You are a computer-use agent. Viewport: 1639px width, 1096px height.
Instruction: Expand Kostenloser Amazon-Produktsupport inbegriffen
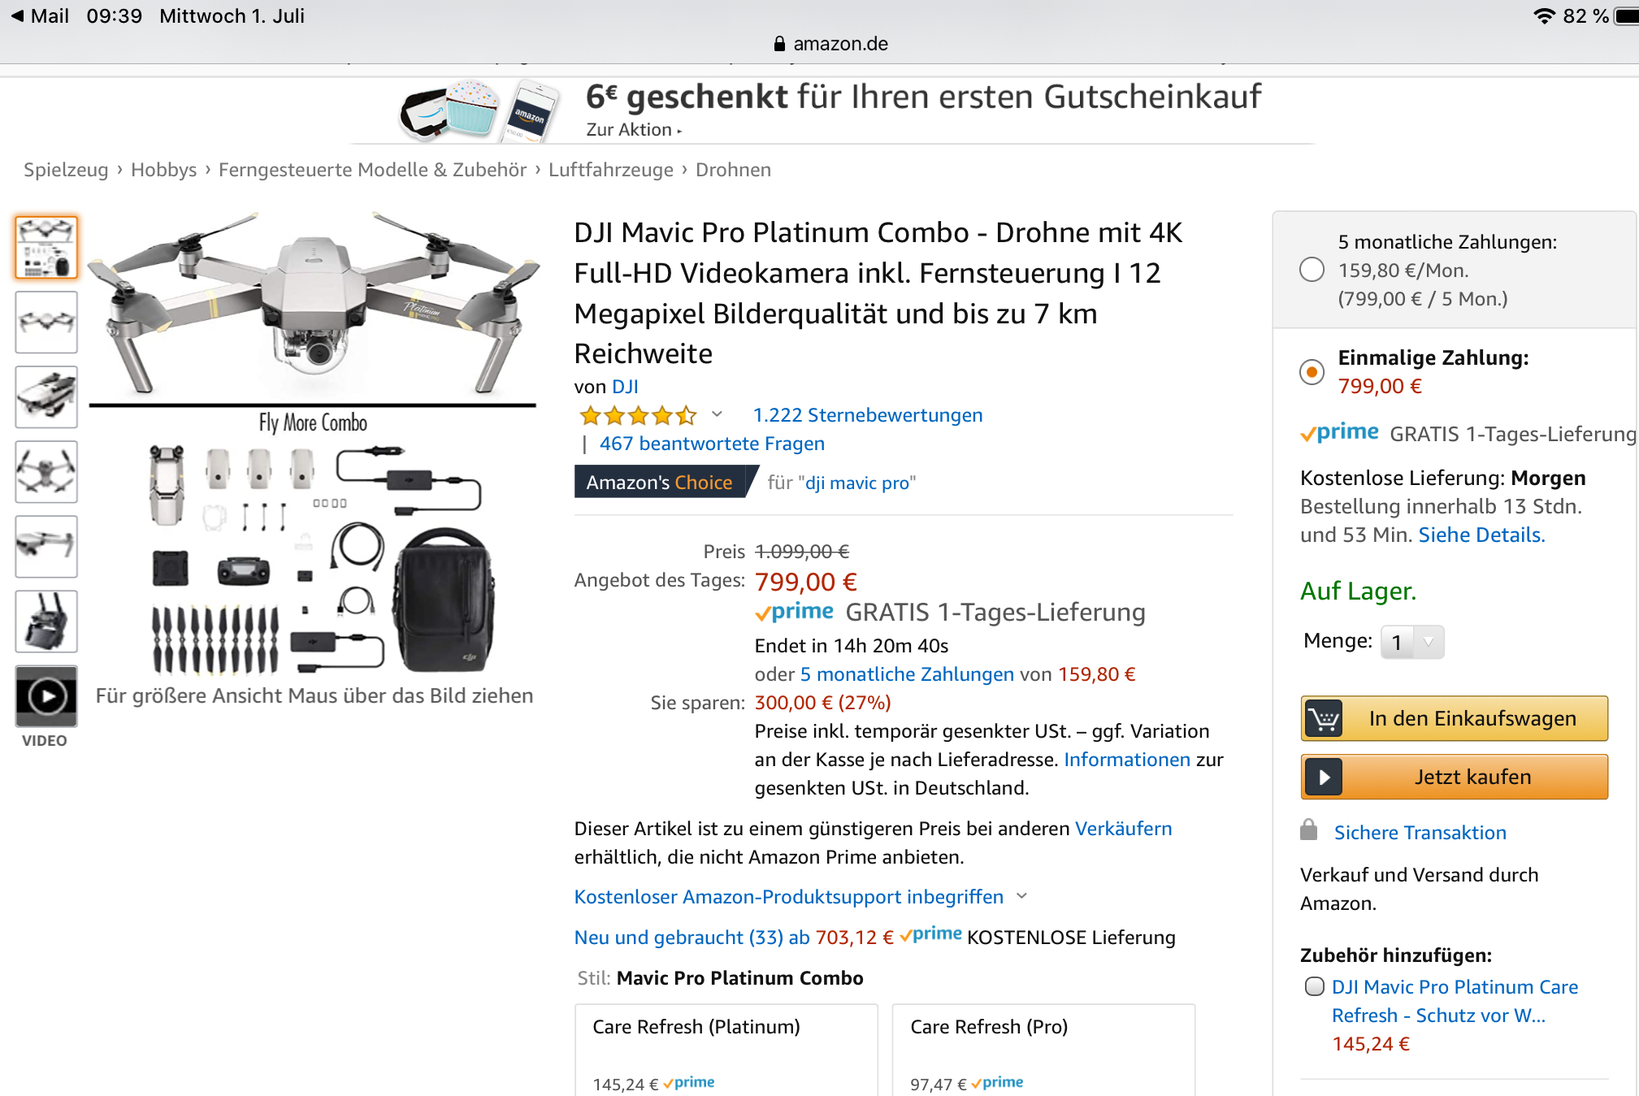pyautogui.click(x=1022, y=896)
